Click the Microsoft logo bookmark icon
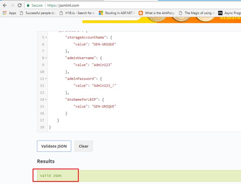The width and height of the screenshot is (241, 184). tap(101, 13)
